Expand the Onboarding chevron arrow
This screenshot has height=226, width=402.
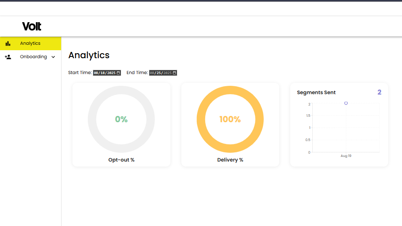point(53,57)
